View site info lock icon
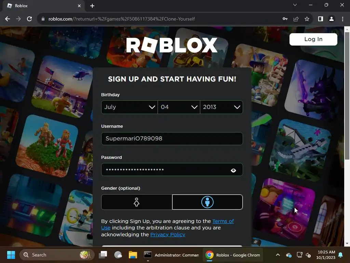The image size is (350, 263). point(43,19)
